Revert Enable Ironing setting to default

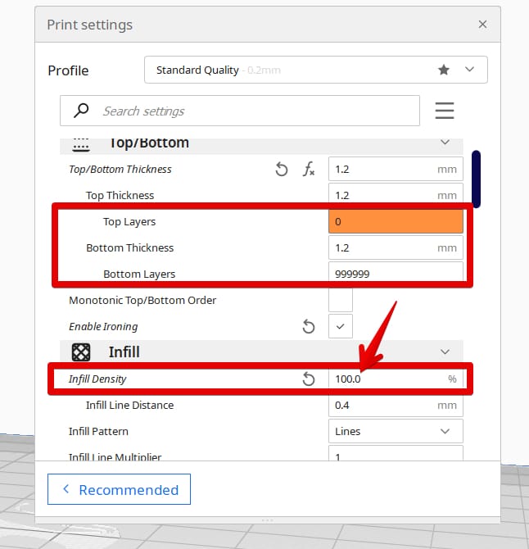pos(308,327)
